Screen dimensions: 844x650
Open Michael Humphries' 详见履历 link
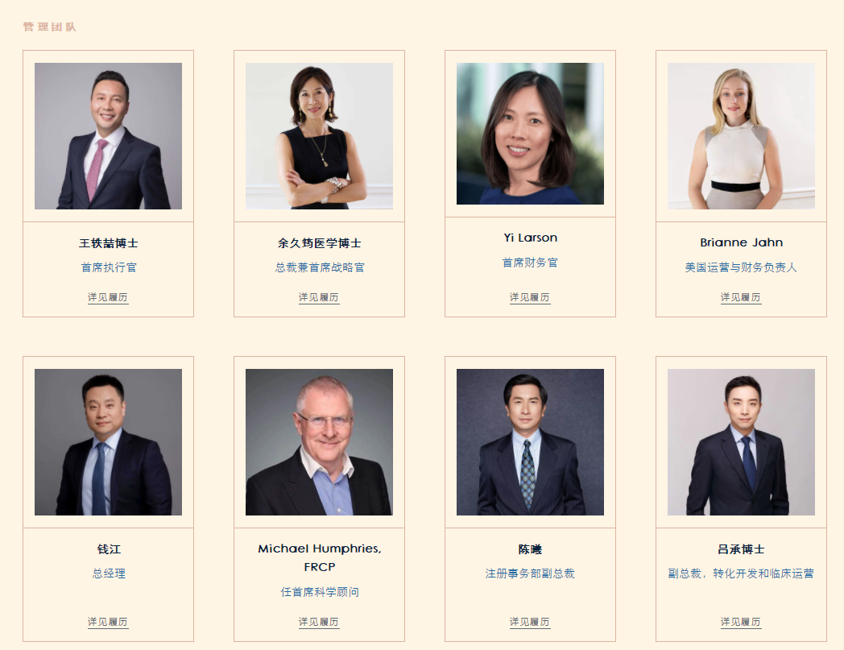point(319,622)
